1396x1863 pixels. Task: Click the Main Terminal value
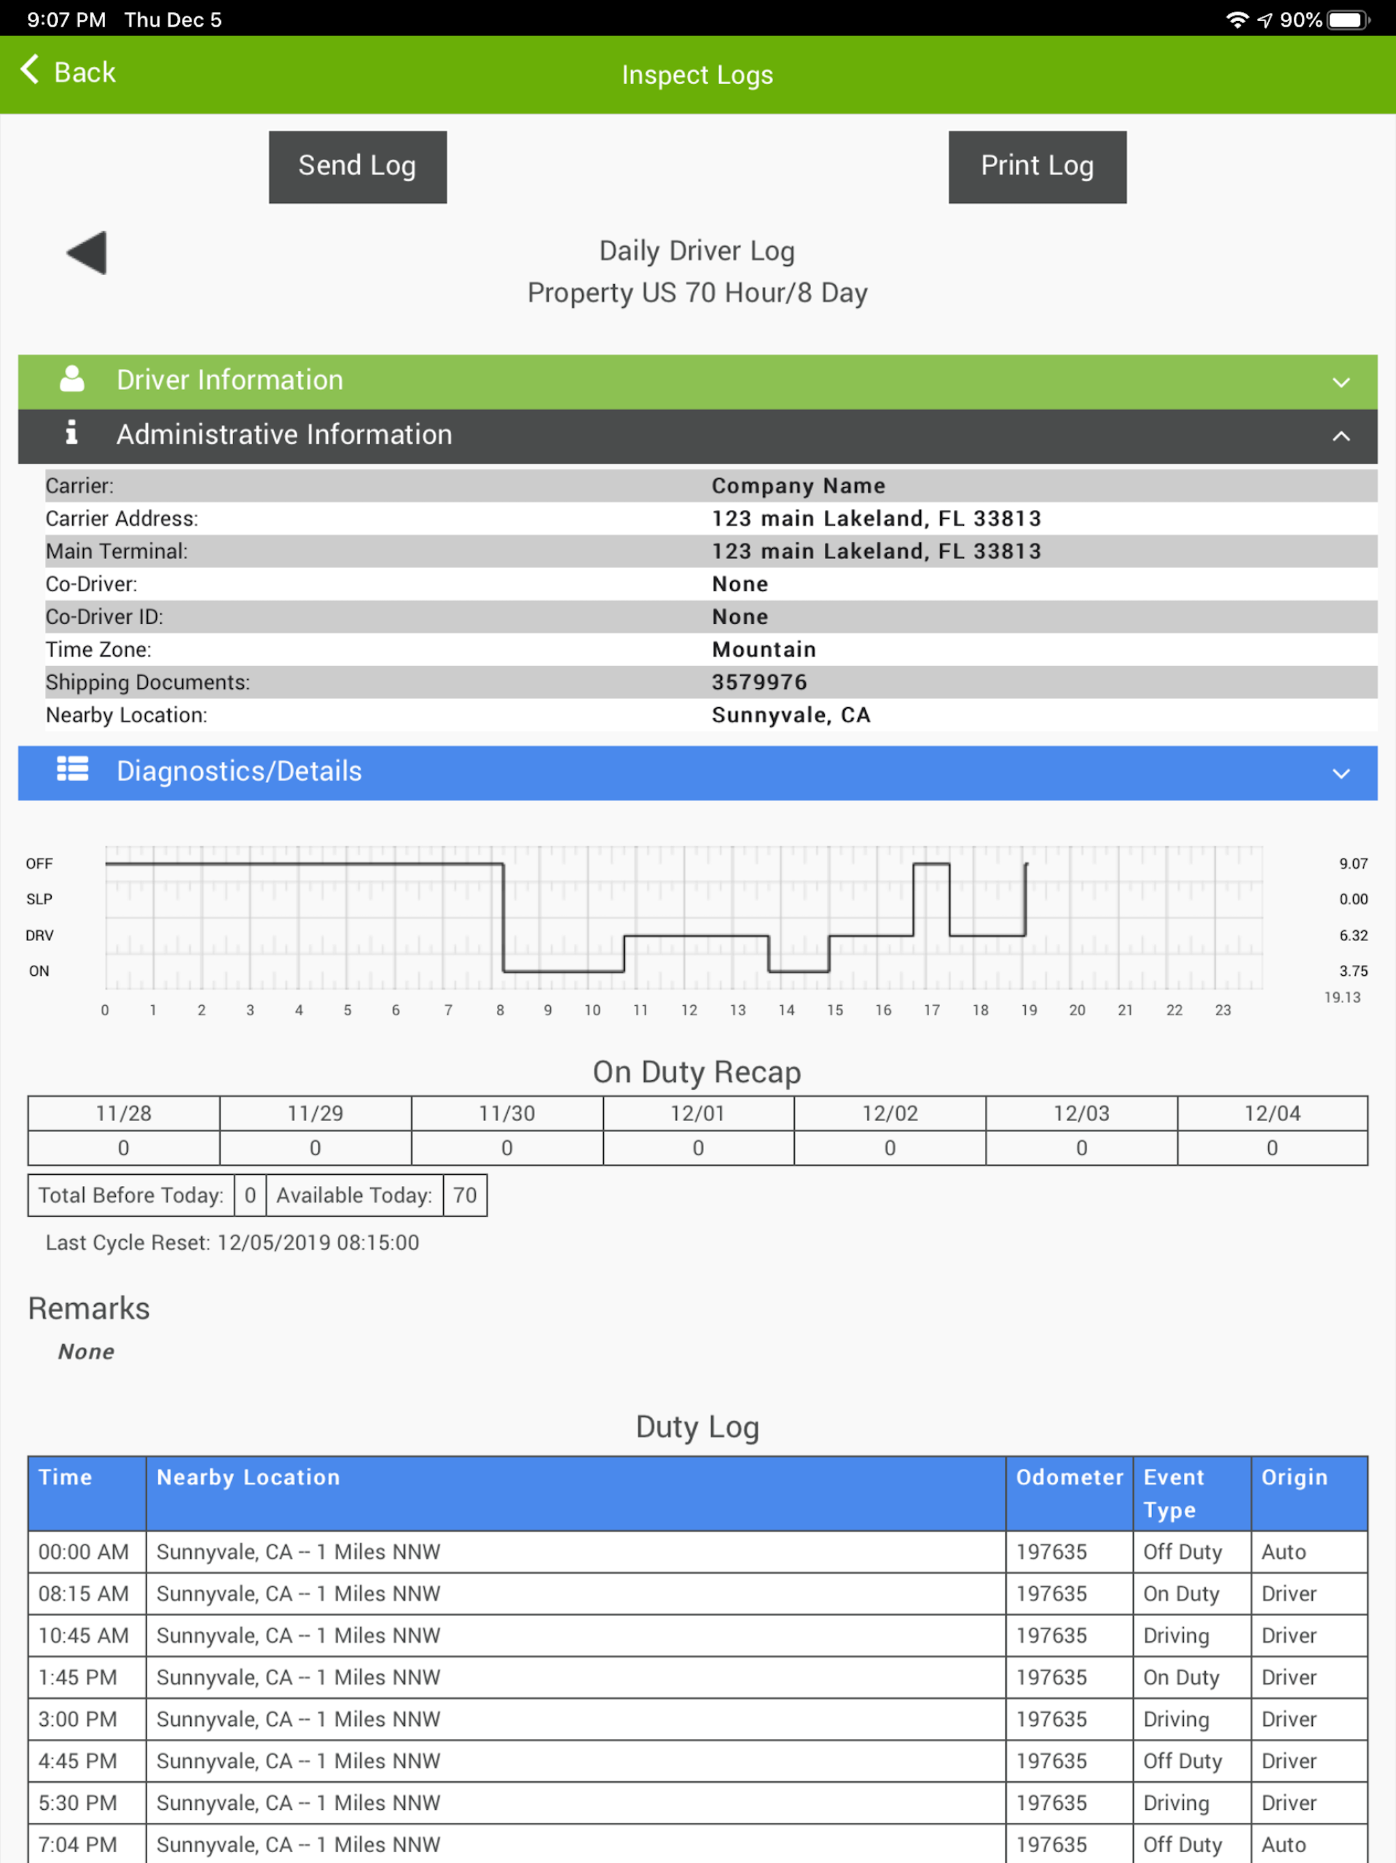[x=877, y=551]
